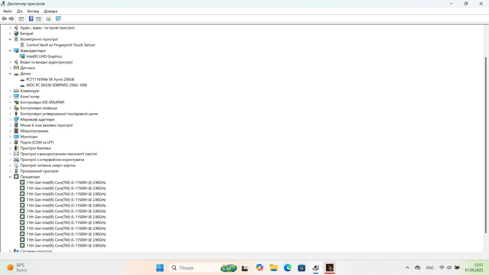This screenshot has width=489, height=275.
Task: Click the Back arrow toolbar icon
Action: (x=4, y=19)
